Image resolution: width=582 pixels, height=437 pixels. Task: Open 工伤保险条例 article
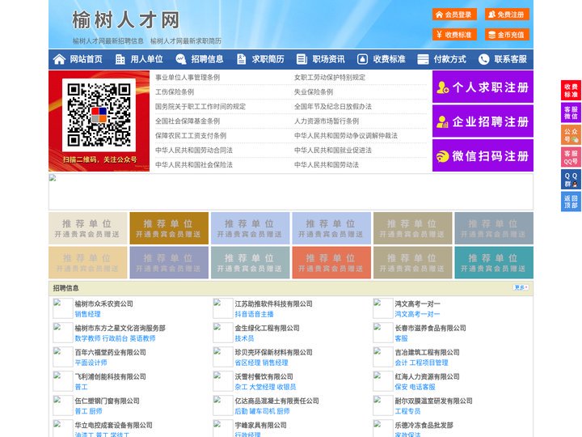click(175, 91)
